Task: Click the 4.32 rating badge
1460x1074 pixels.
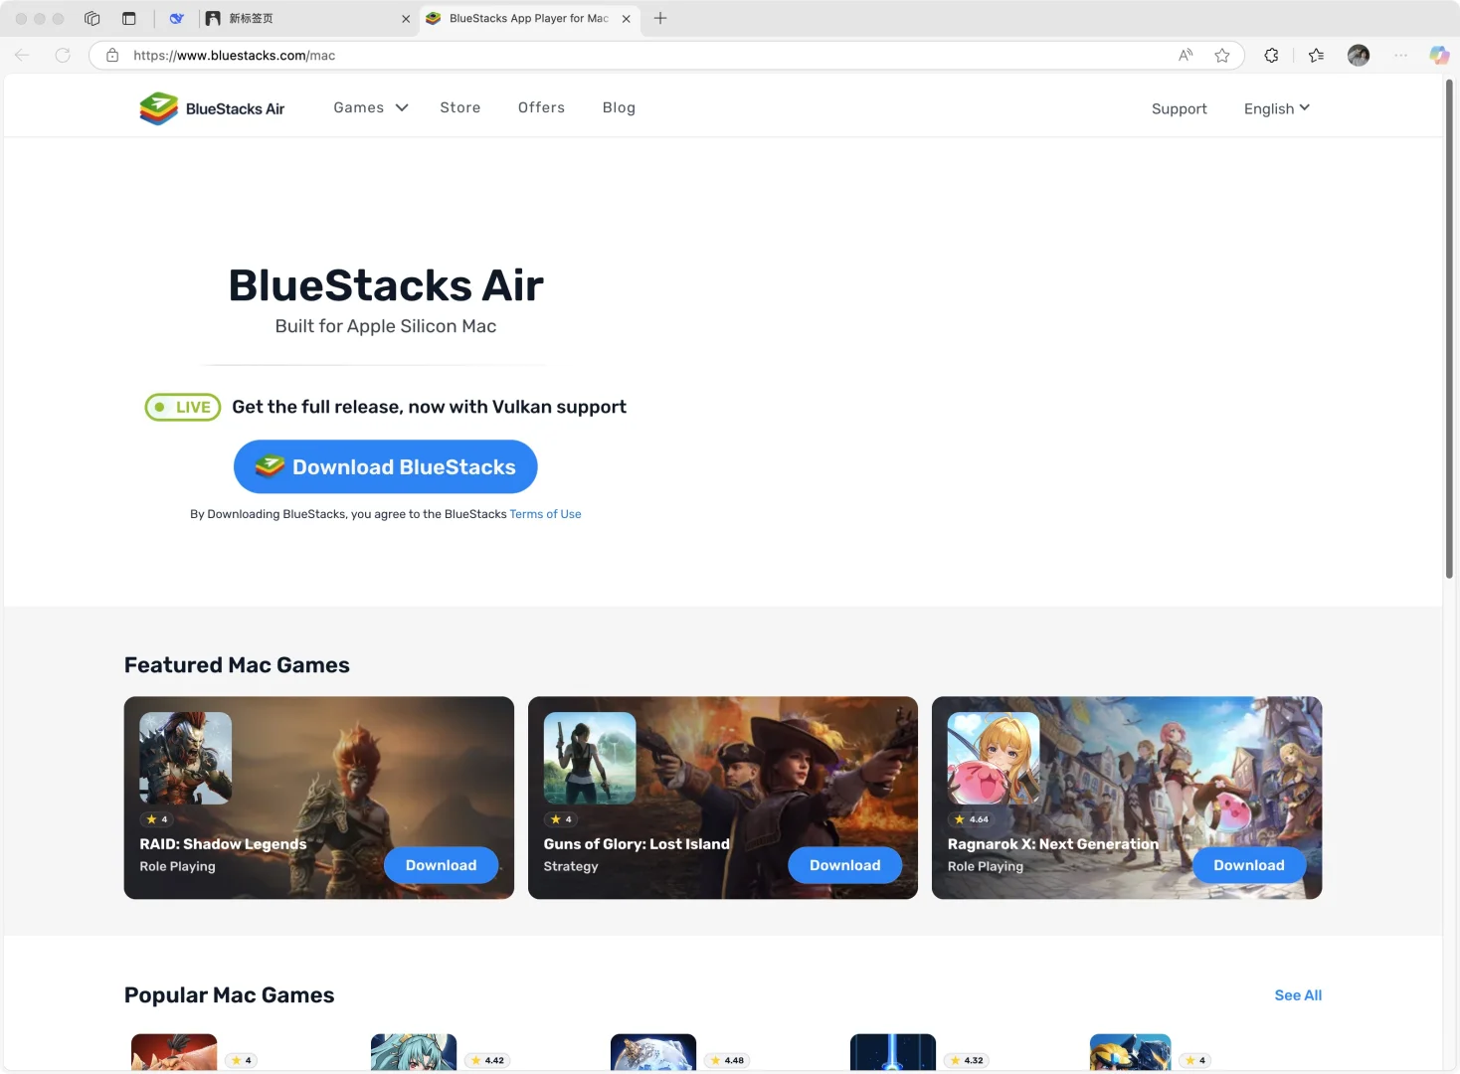Action: coord(967,1060)
